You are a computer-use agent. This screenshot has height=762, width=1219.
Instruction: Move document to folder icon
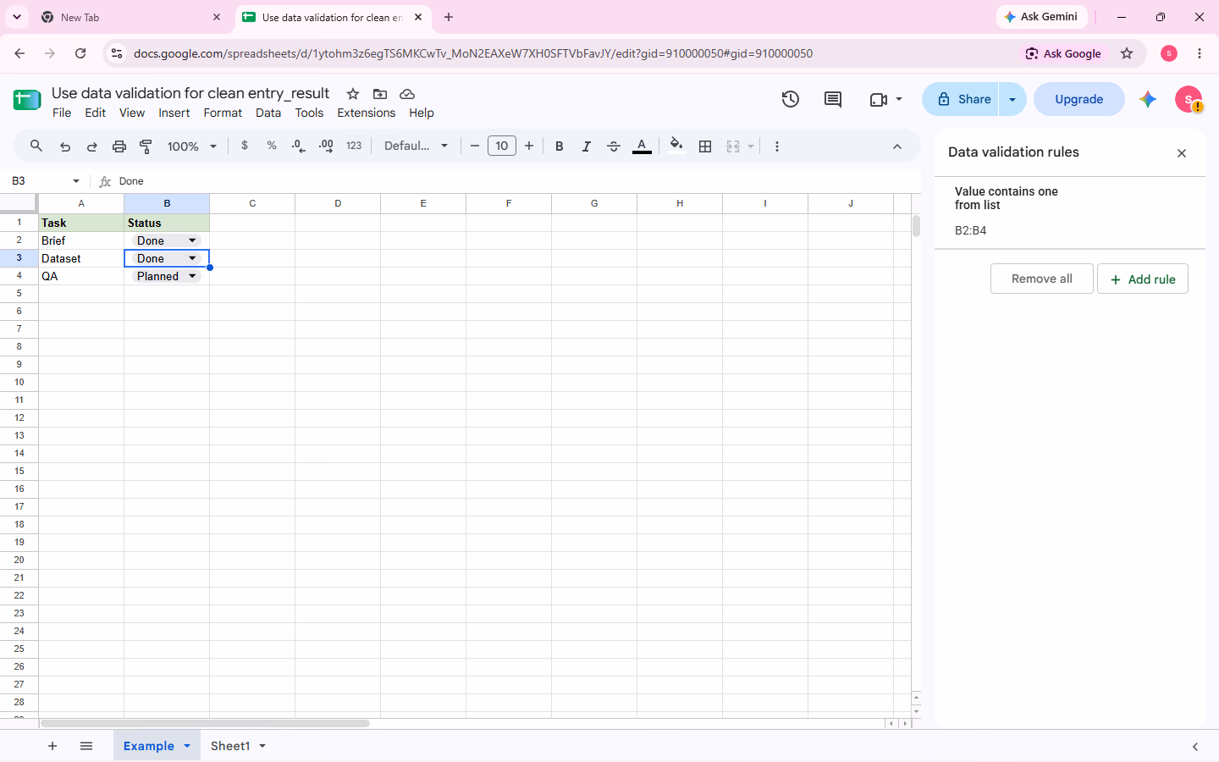pyautogui.click(x=380, y=94)
